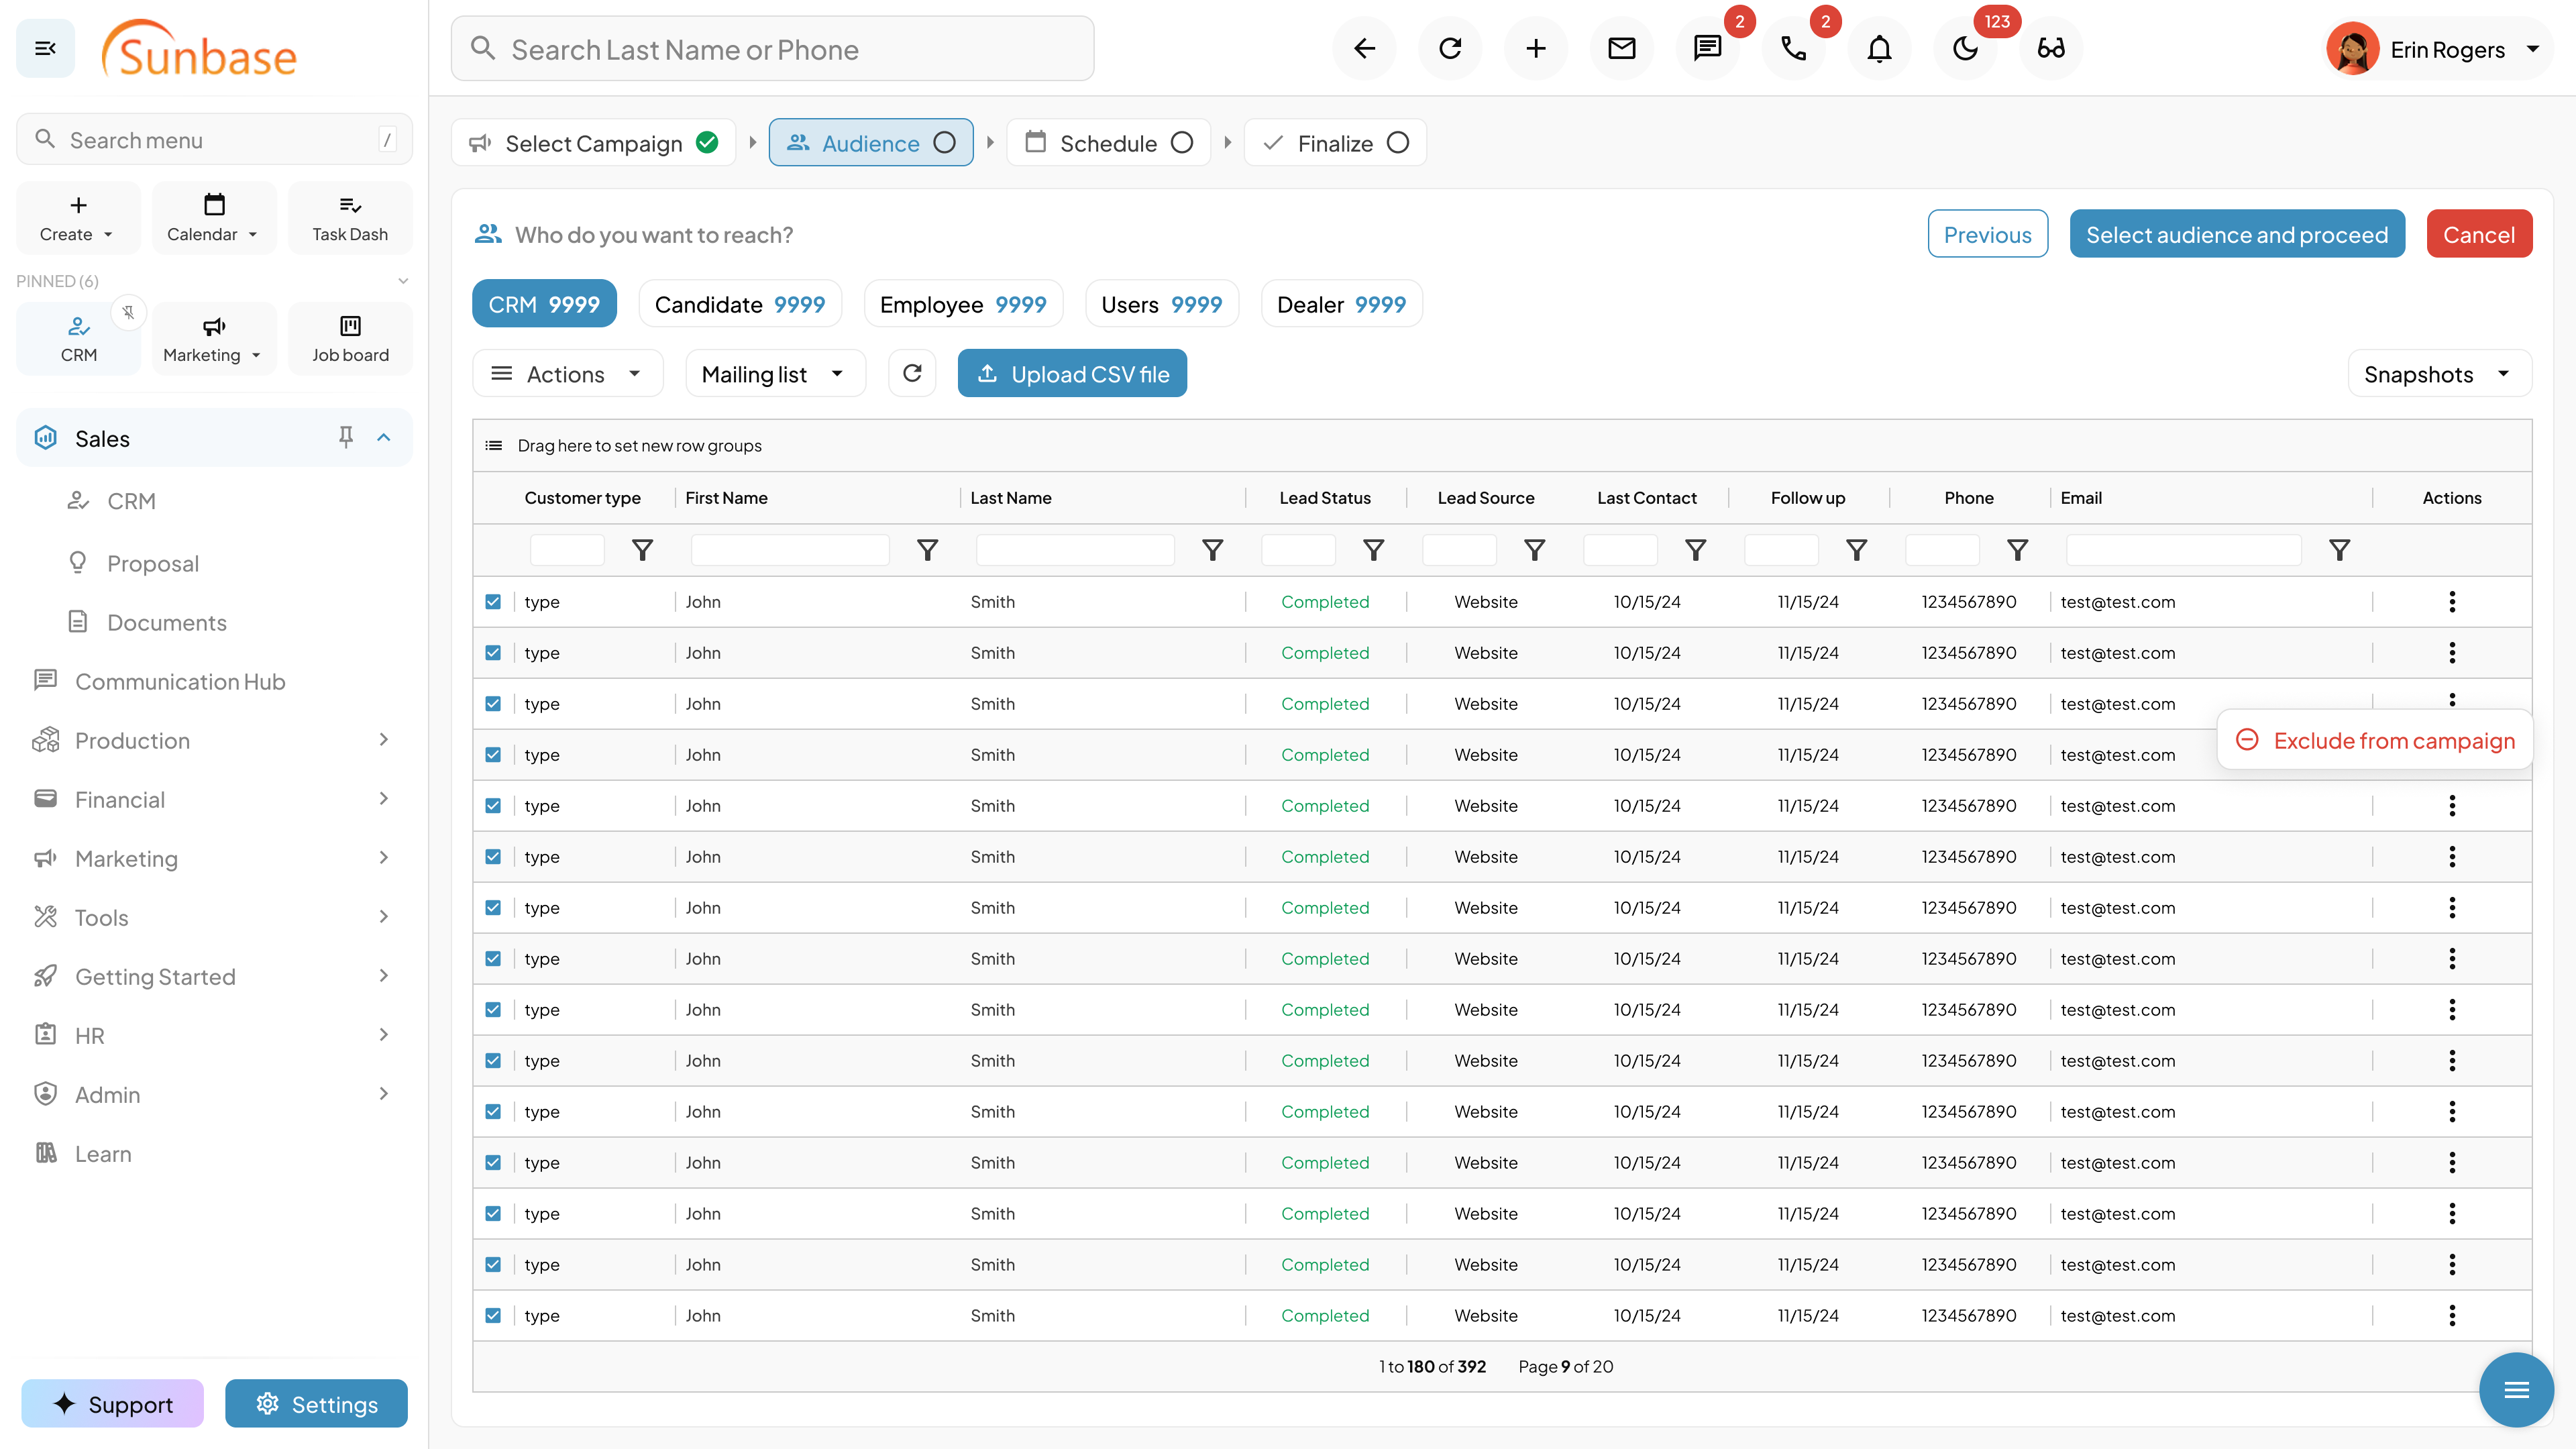Click the Search Last Name or Phone field
Viewport: 2576px width, 1449px height.
772,49
